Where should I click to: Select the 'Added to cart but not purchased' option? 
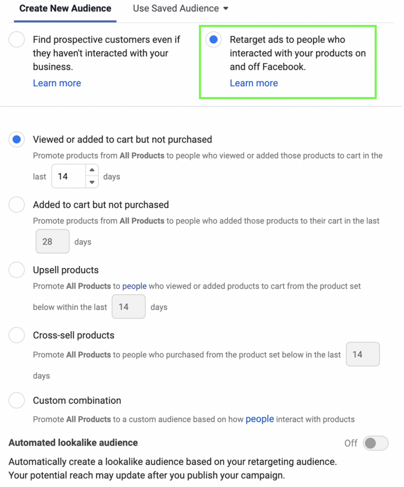(17, 205)
